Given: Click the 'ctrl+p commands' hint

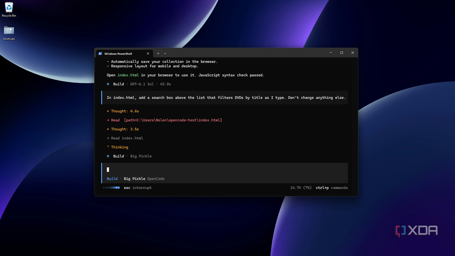Looking at the screenshot, I should pyautogui.click(x=332, y=188).
